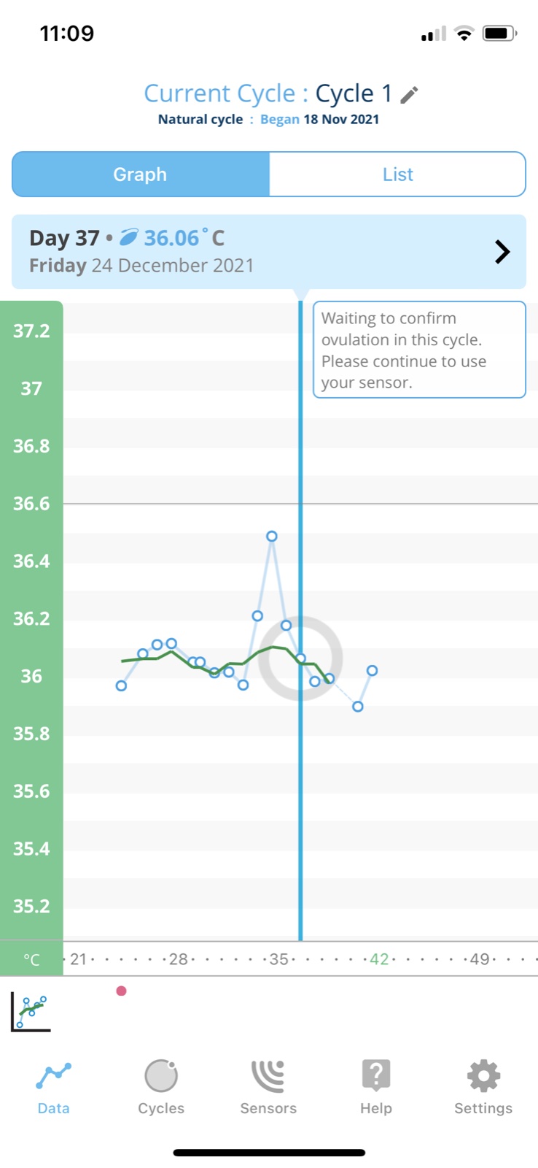
Task: Expand Day 37 details with chevron arrow
Action: pos(502,252)
